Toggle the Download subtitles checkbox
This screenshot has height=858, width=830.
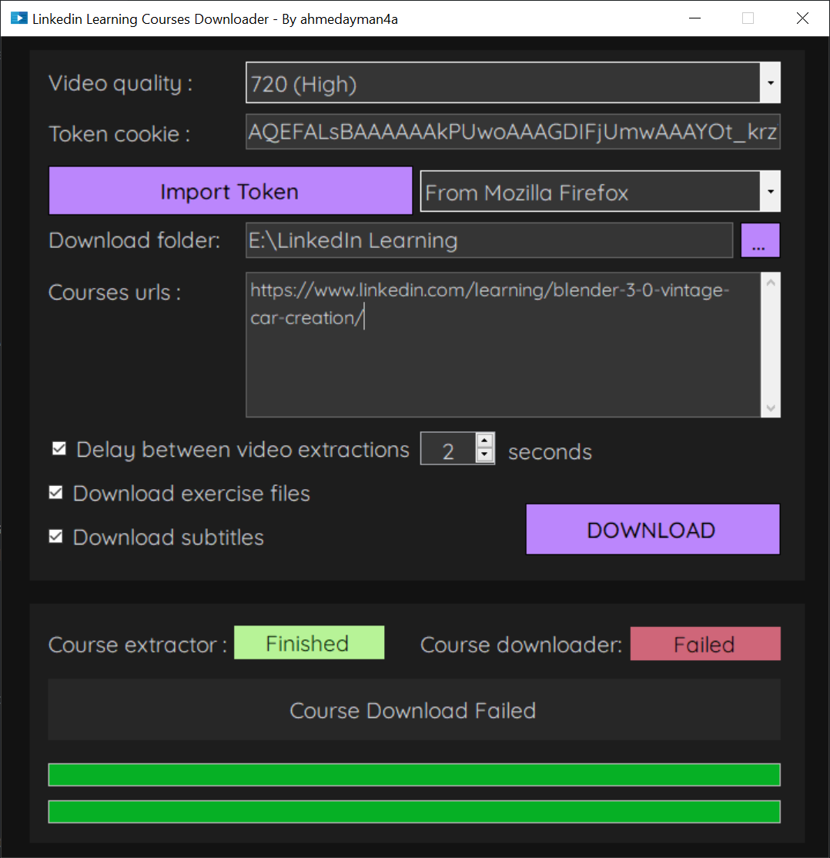(x=55, y=536)
